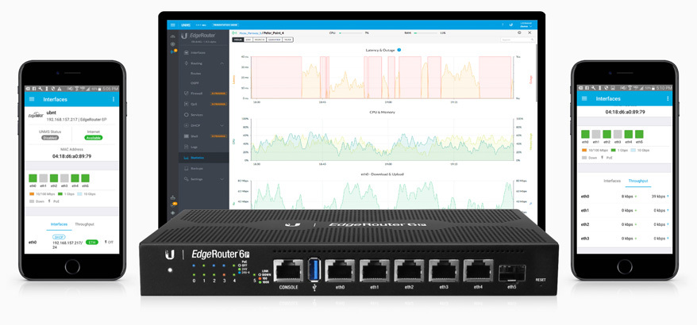This screenshot has height=325, width=697.
Task: Tap UNMS Status Disabled badge
Action: [50, 138]
